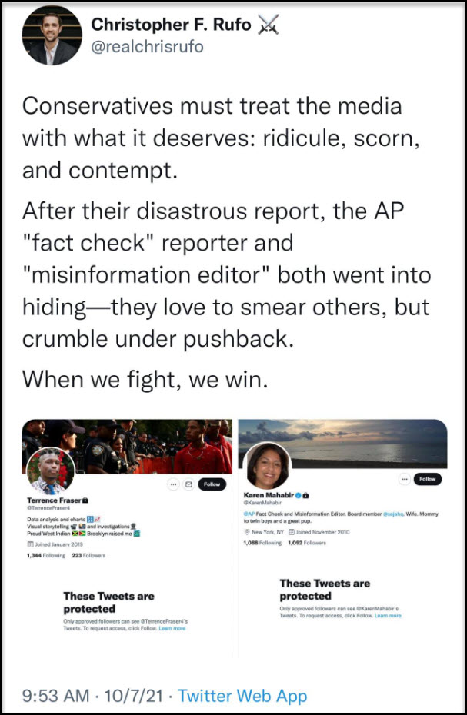Click the 9:53 AM timestamp
The height and width of the screenshot is (715, 467).
click(55, 696)
